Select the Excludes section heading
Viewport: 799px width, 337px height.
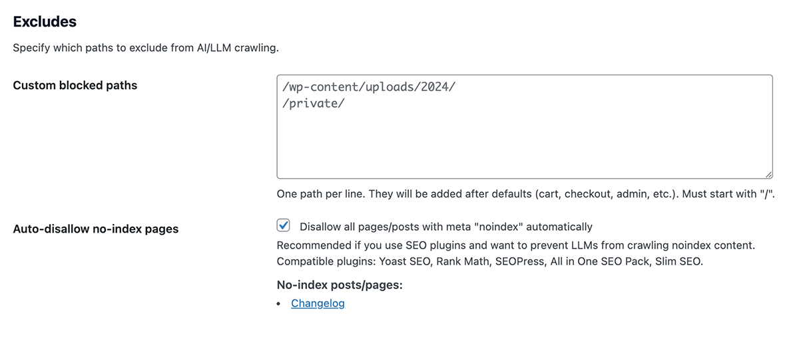(x=45, y=21)
